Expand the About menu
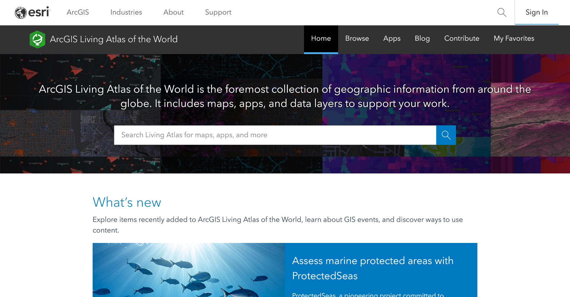Image resolution: width=570 pixels, height=297 pixels. (x=173, y=12)
